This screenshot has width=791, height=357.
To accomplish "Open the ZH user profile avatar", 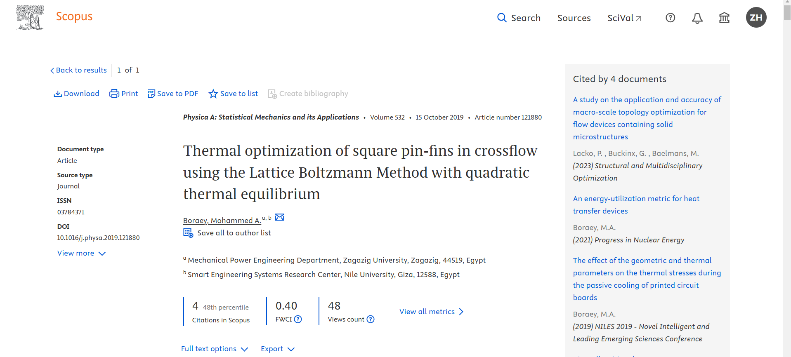I will pyautogui.click(x=756, y=17).
